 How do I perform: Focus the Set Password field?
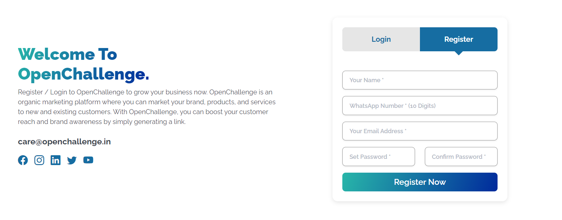point(379,157)
